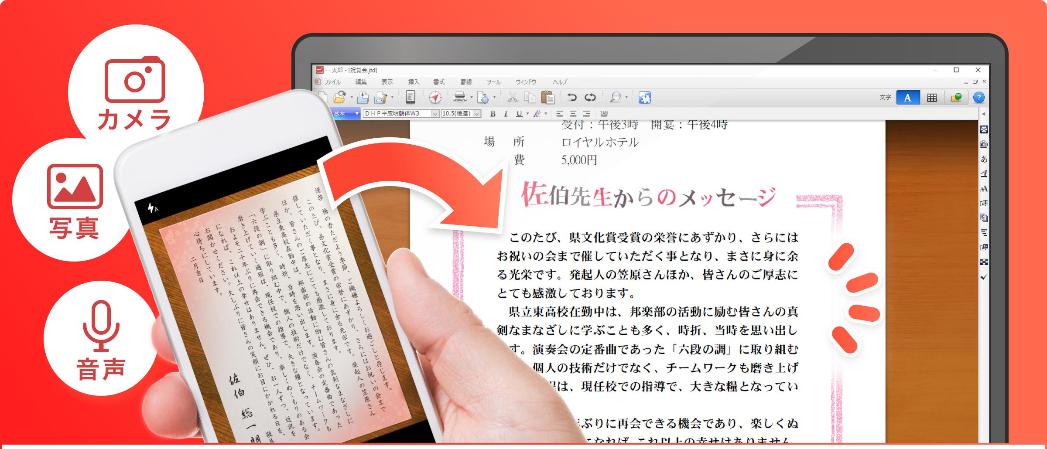Click the TAB setting icon
The width and height of the screenshot is (1047, 449).
coord(604,114)
